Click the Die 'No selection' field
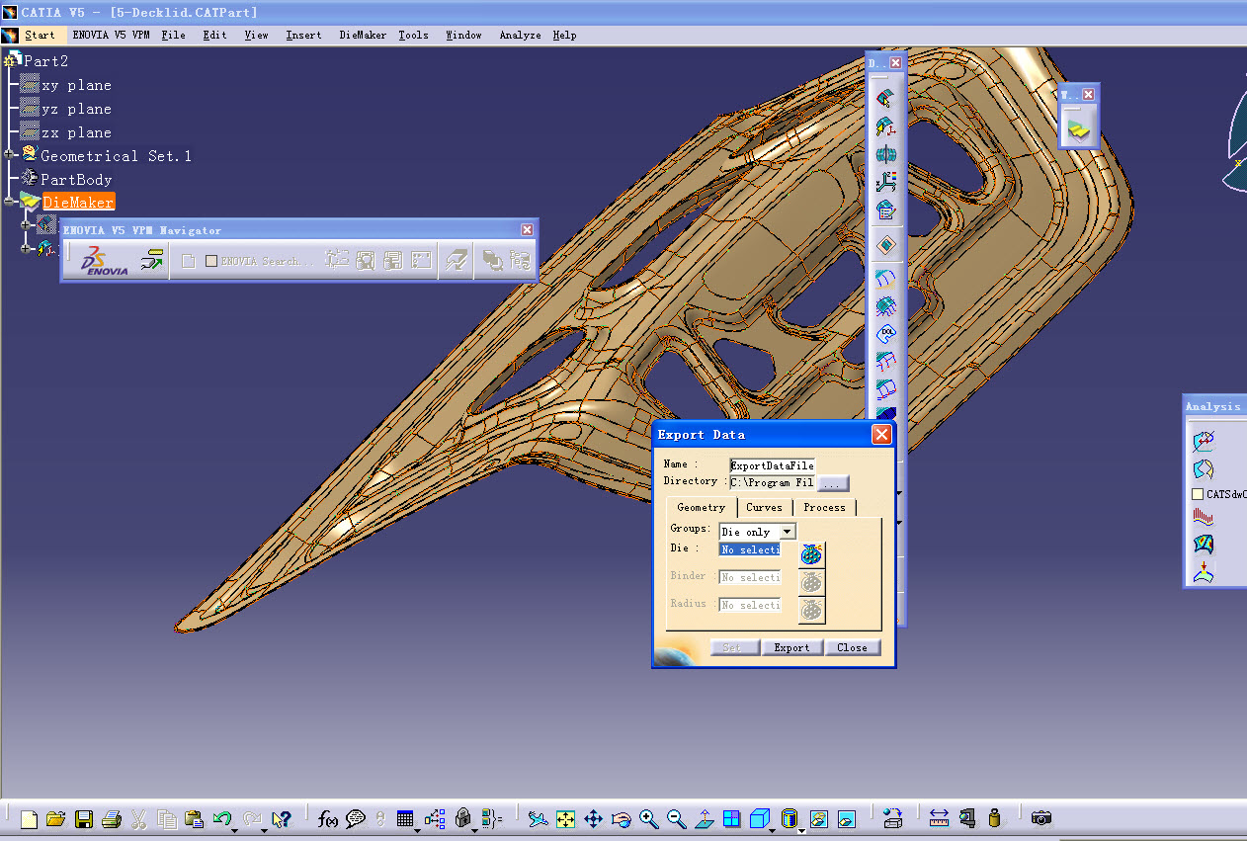The width and height of the screenshot is (1247, 841). [x=750, y=549]
